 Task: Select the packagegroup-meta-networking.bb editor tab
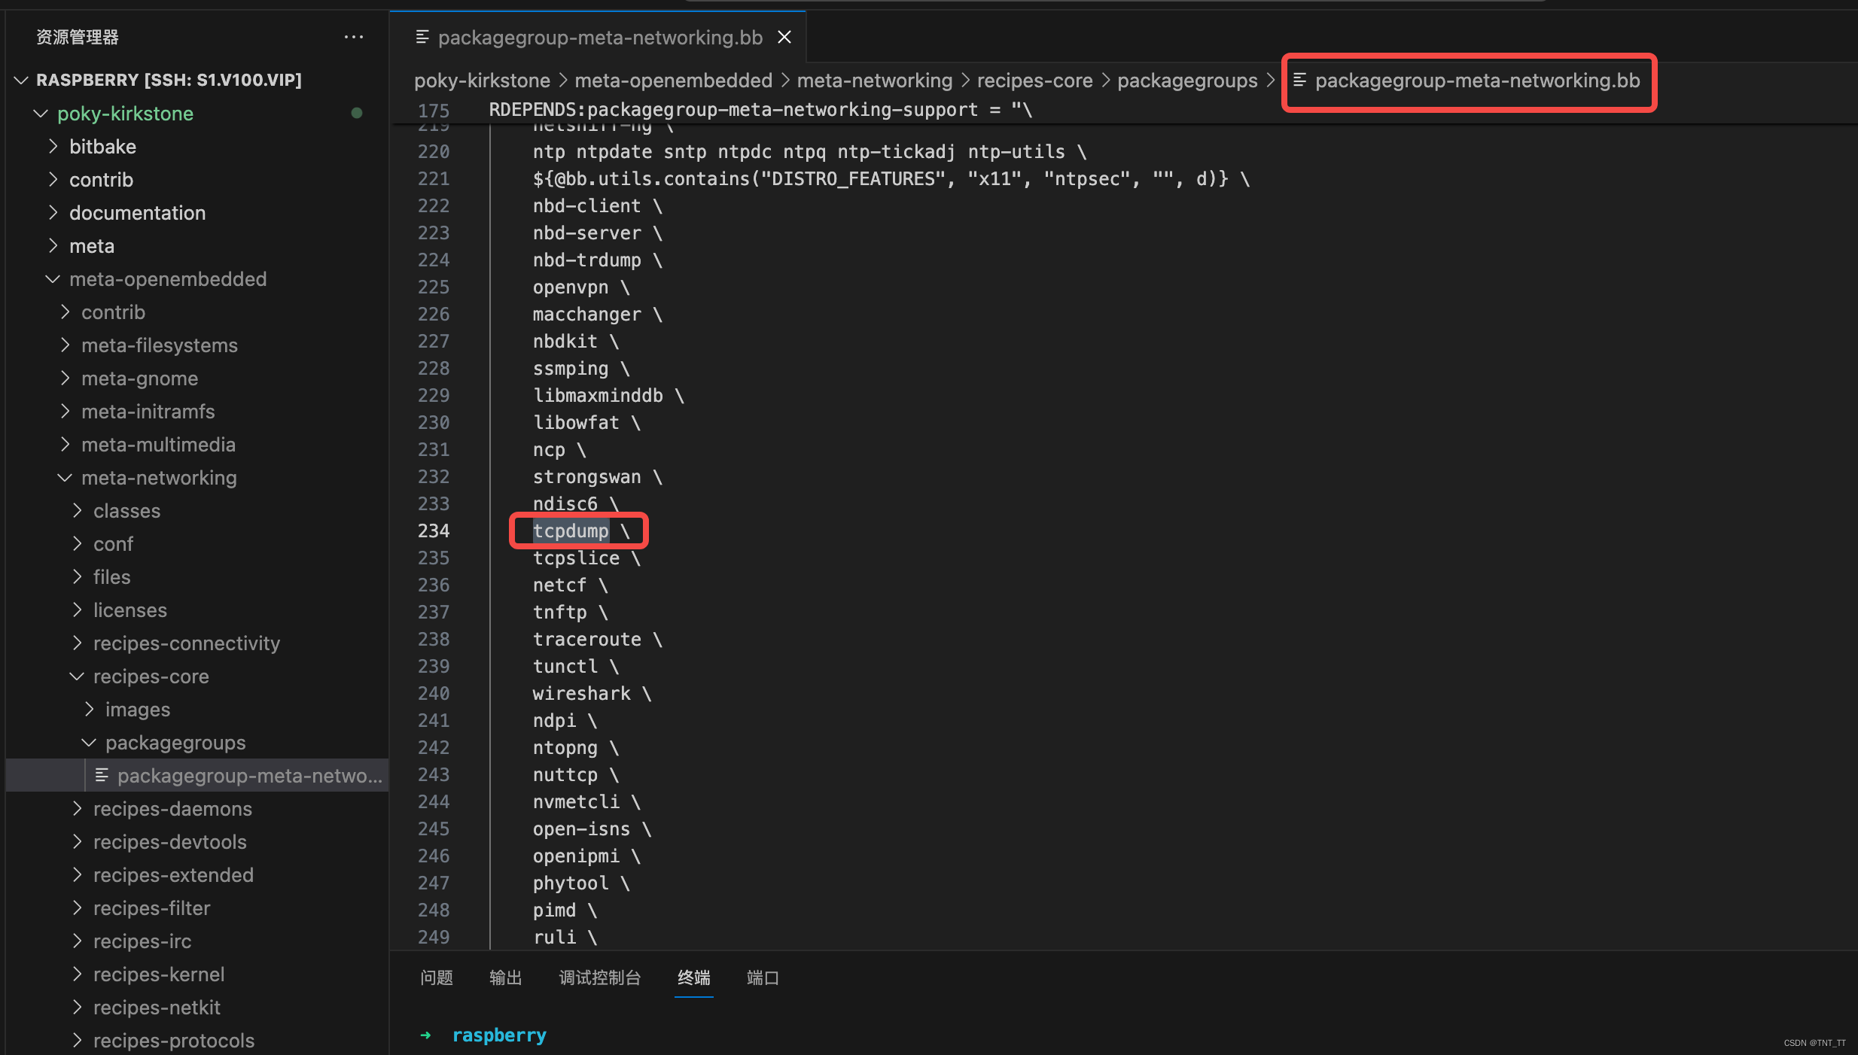coord(598,37)
